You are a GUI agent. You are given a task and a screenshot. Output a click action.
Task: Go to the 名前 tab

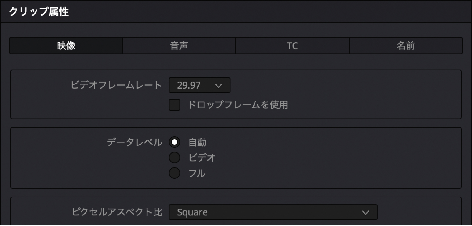click(405, 46)
